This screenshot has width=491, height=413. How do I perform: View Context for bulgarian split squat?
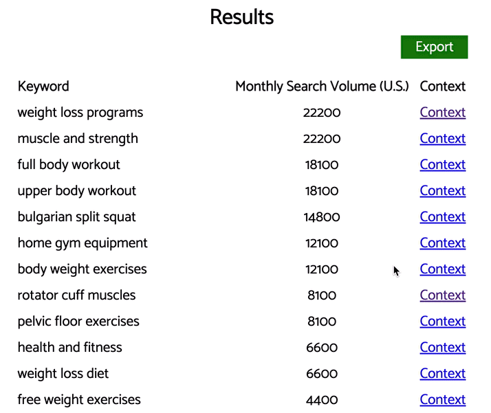(x=442, y=217)
